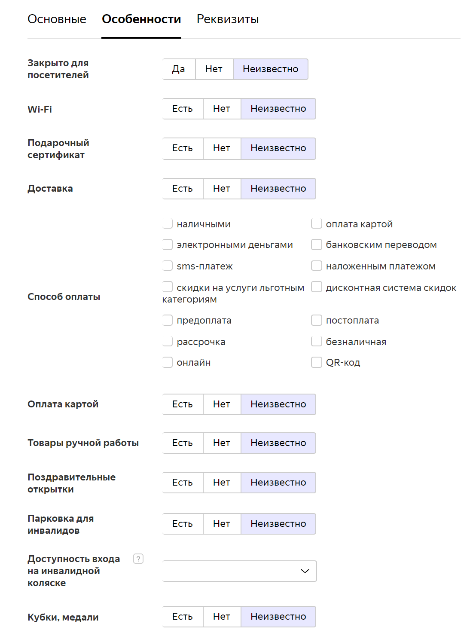Select Есть for Подарочный сертификат
Viewport: 476px width, 636px height.
coord(183,148)
